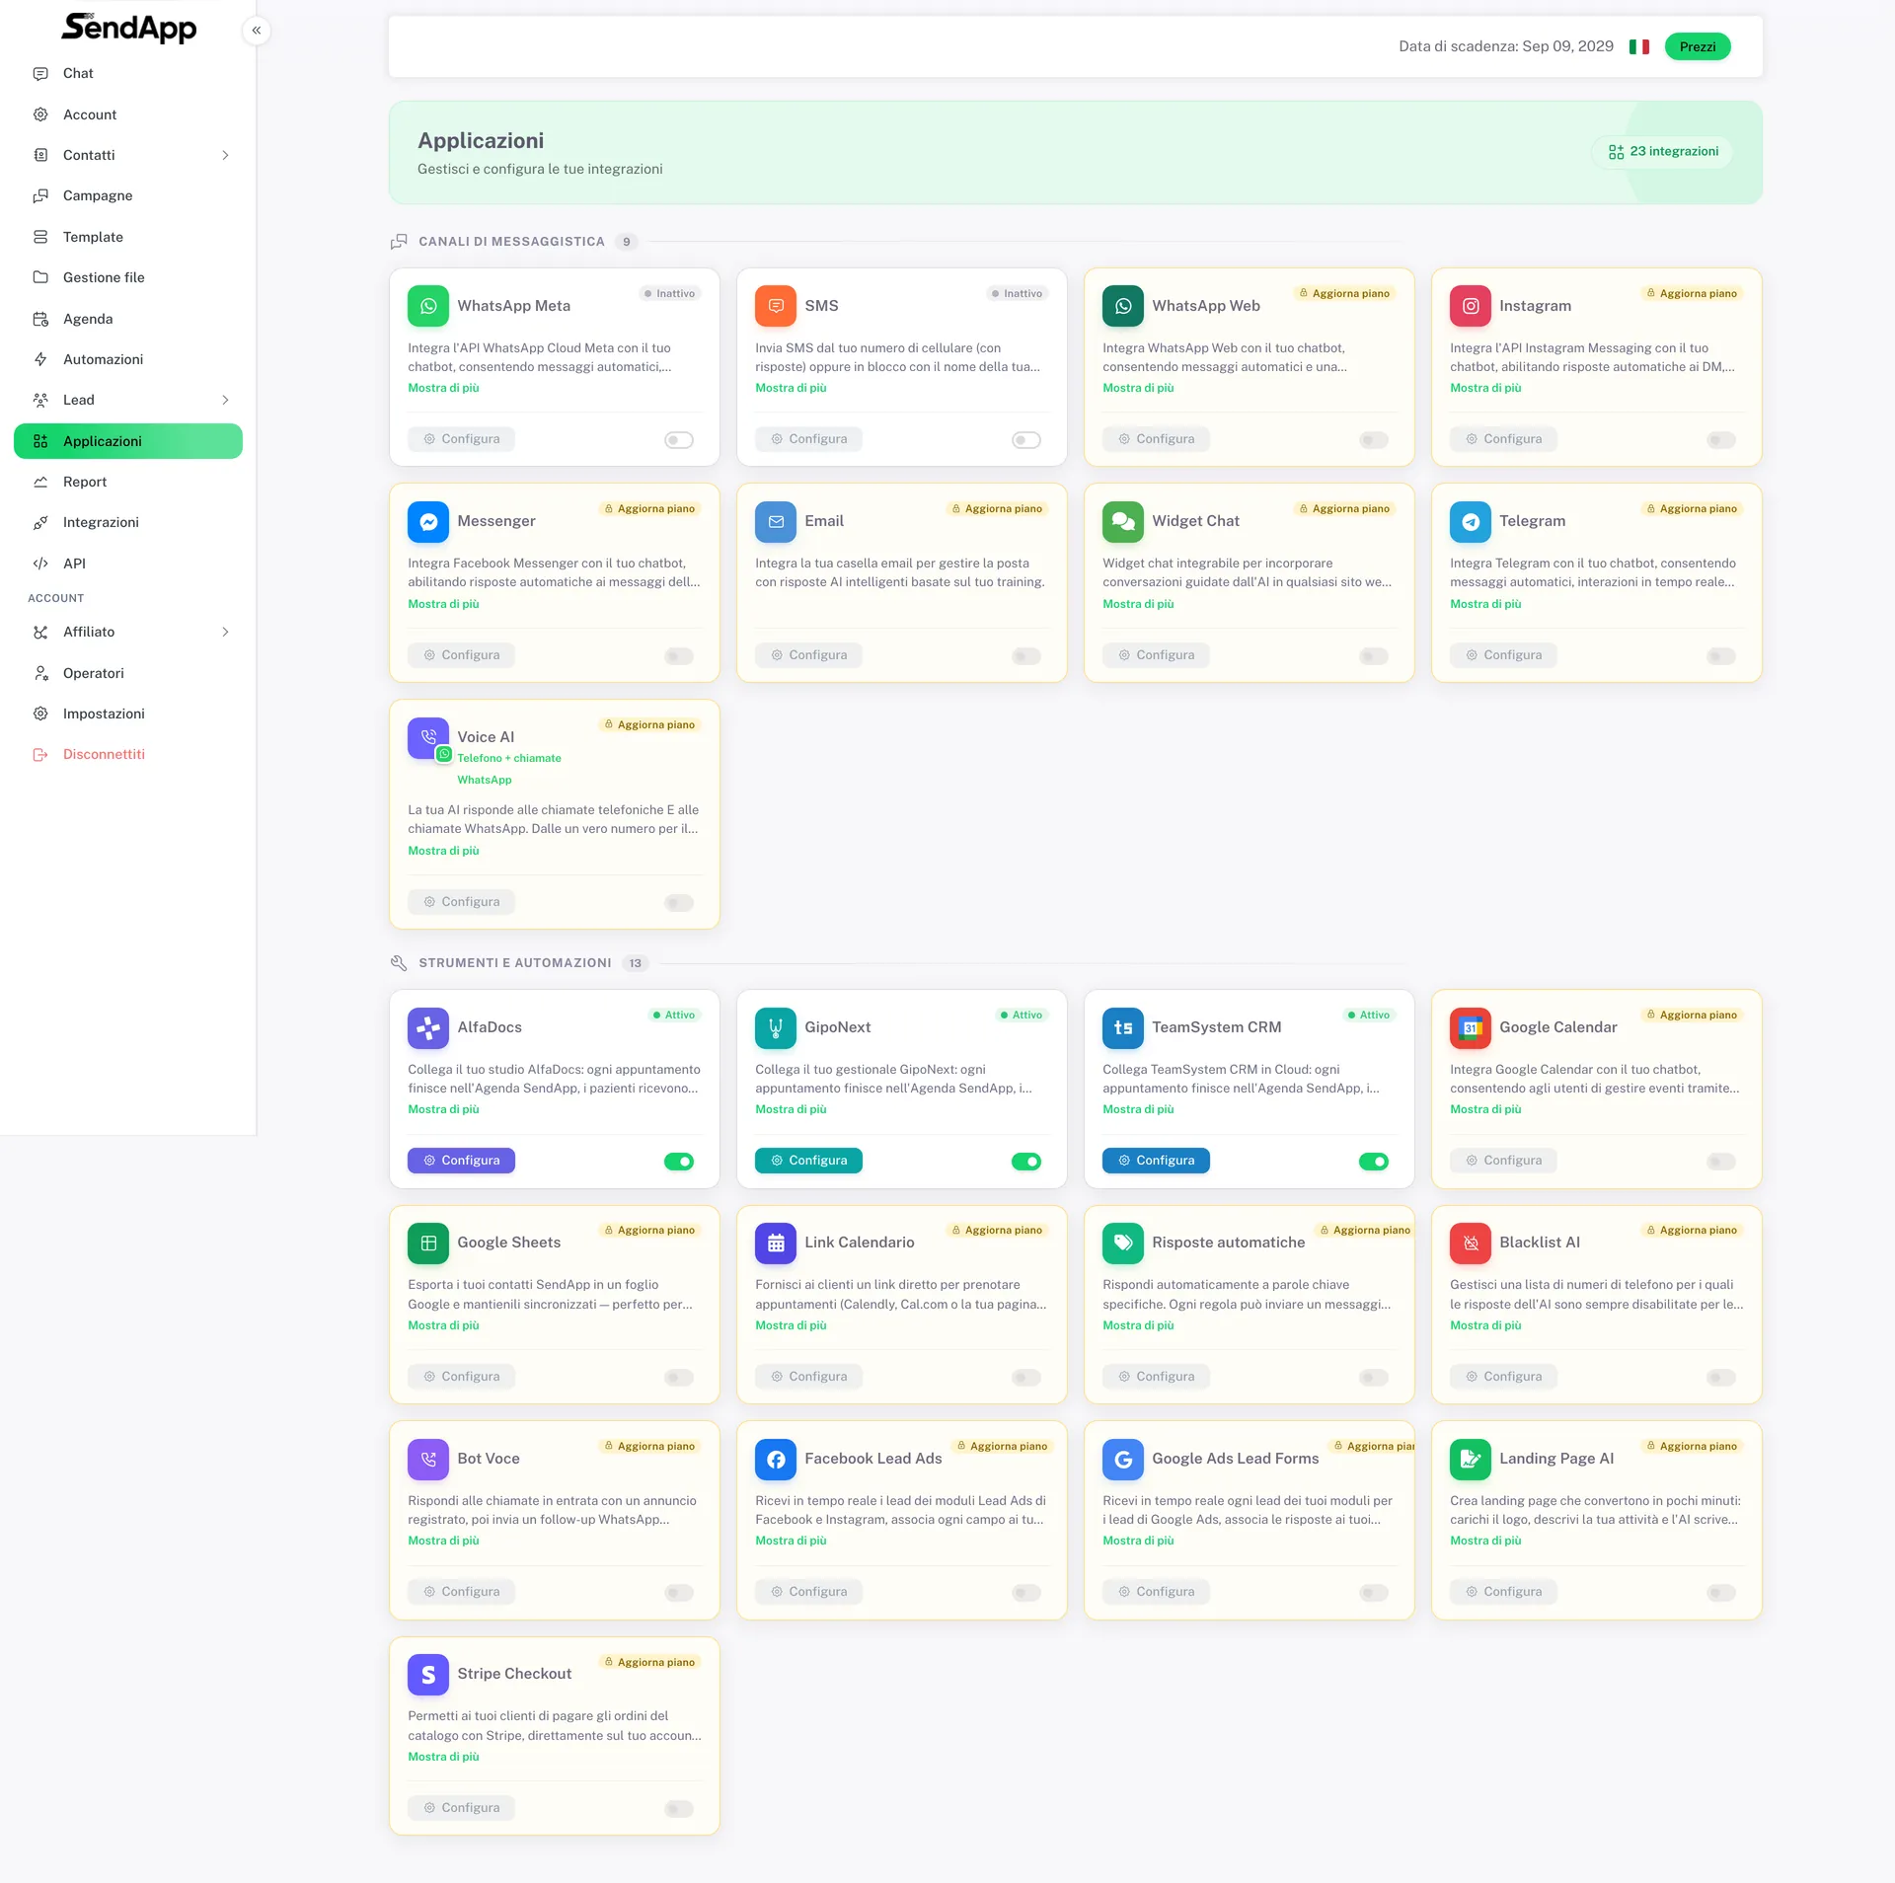Click the Landing Page AI icon

click(x=1471, y=1459)
